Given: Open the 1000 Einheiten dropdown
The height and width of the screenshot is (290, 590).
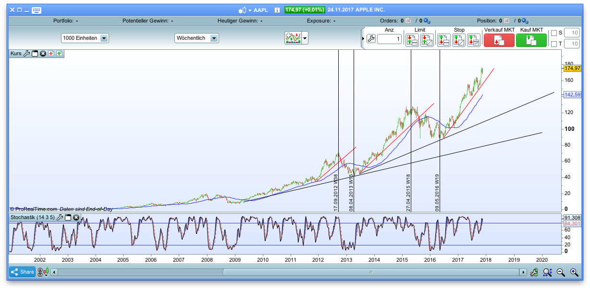Looking at the screenshot, I should pos(85,38).
